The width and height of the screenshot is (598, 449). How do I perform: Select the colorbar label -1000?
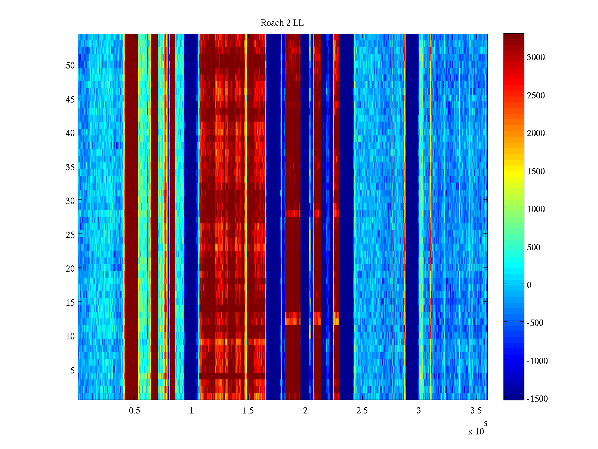click(537, 361)
